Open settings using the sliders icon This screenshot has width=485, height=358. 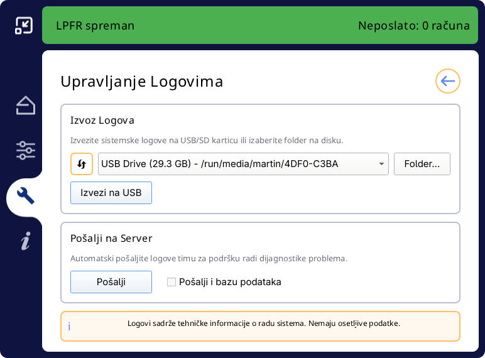coord(25,150)
